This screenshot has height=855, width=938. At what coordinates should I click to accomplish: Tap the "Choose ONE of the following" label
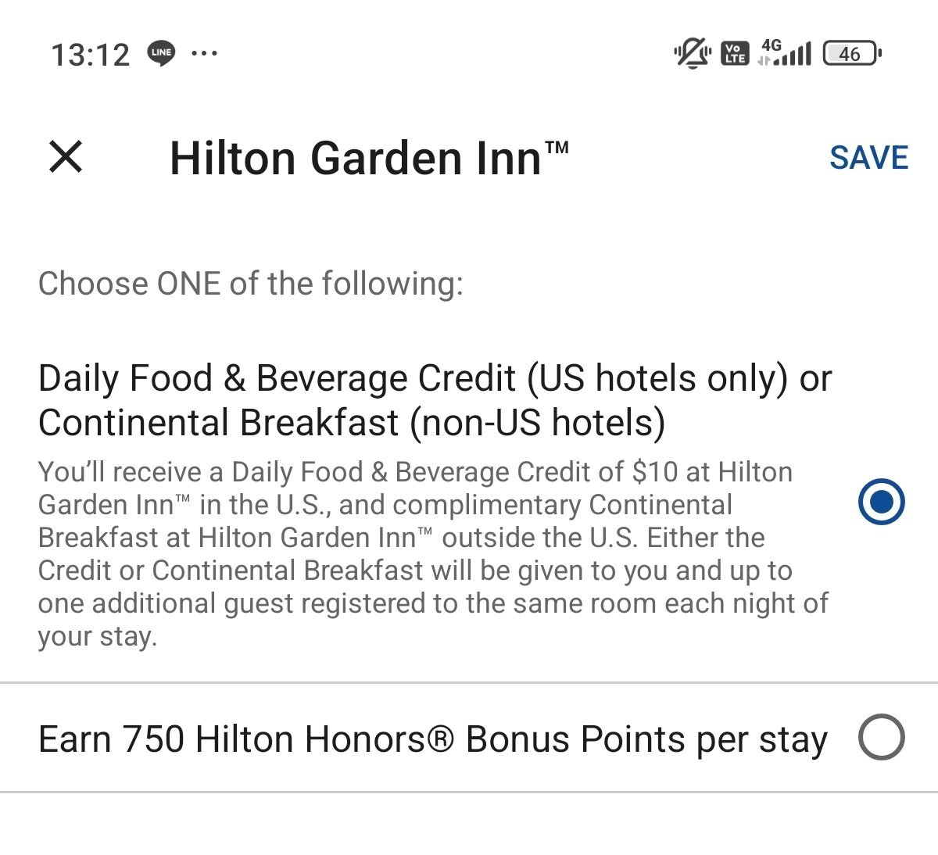click(250, 283)
